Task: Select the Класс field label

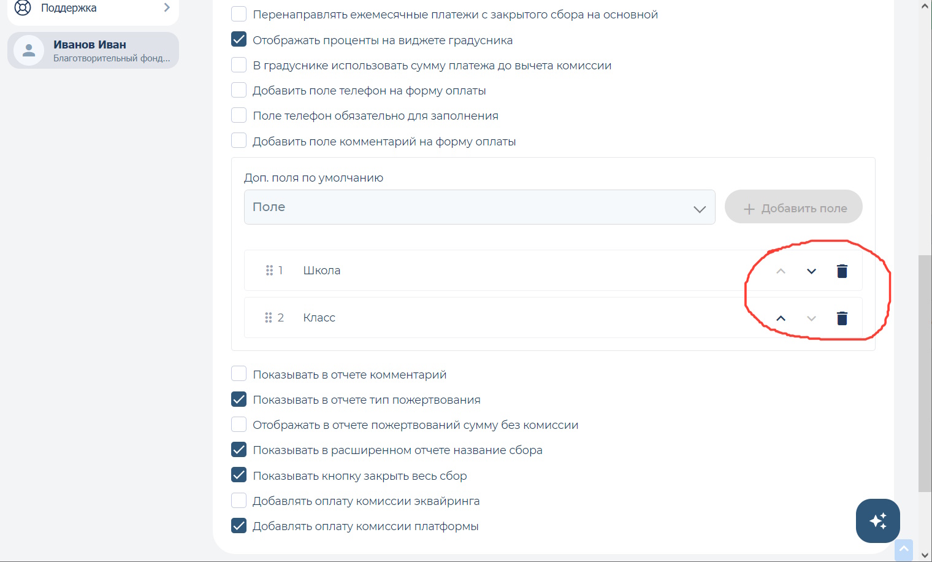Action: coord(319,318)
